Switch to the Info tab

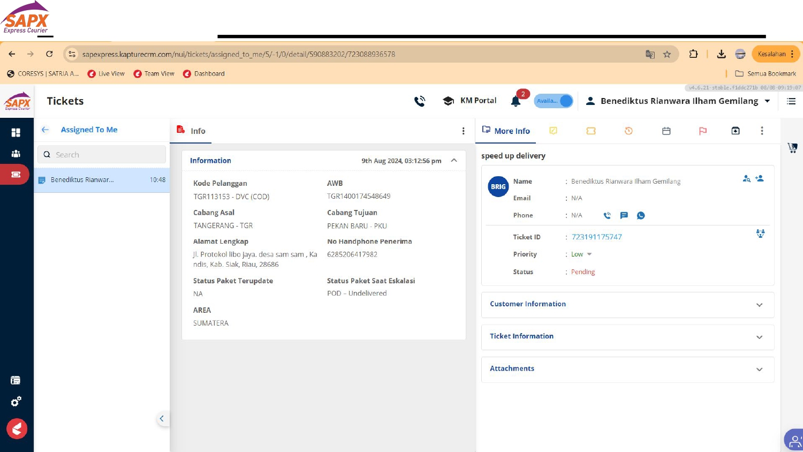191,131
